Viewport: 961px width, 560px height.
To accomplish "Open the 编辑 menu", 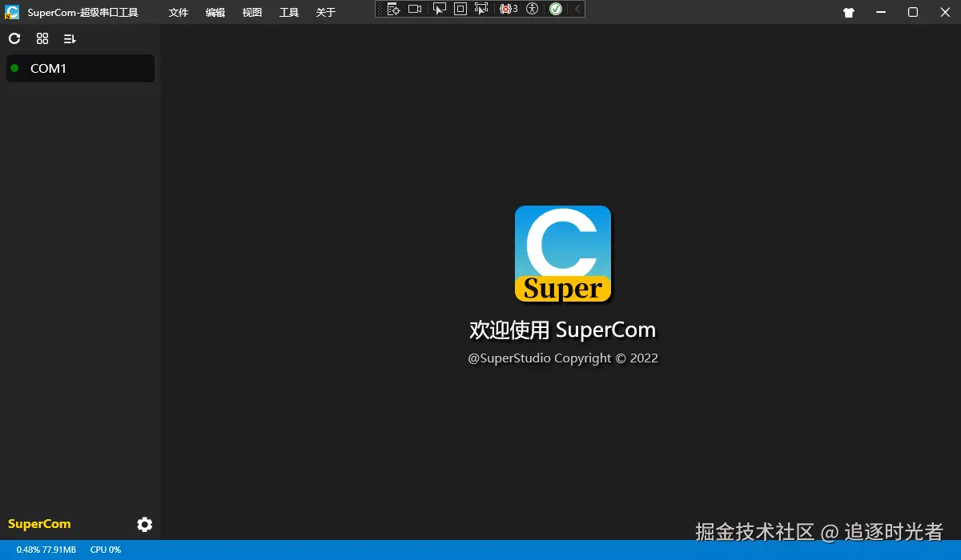I will pos(215,13).
